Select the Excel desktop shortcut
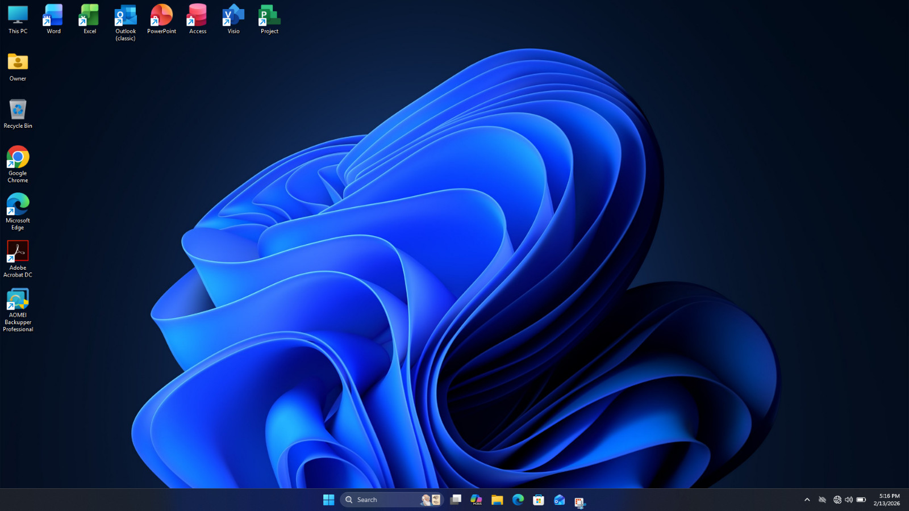The height and width of the screenshot is (511, 909). (90, 19)
